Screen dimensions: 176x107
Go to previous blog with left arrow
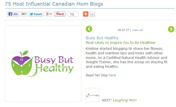pyautogui.click(x=89, y=29)
